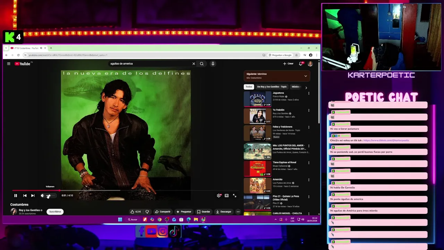Image resolution: width=444 pixels, height=250 pixels.
Task: Run search with the magnifying glass button
Action: click(x=202, y=64)
